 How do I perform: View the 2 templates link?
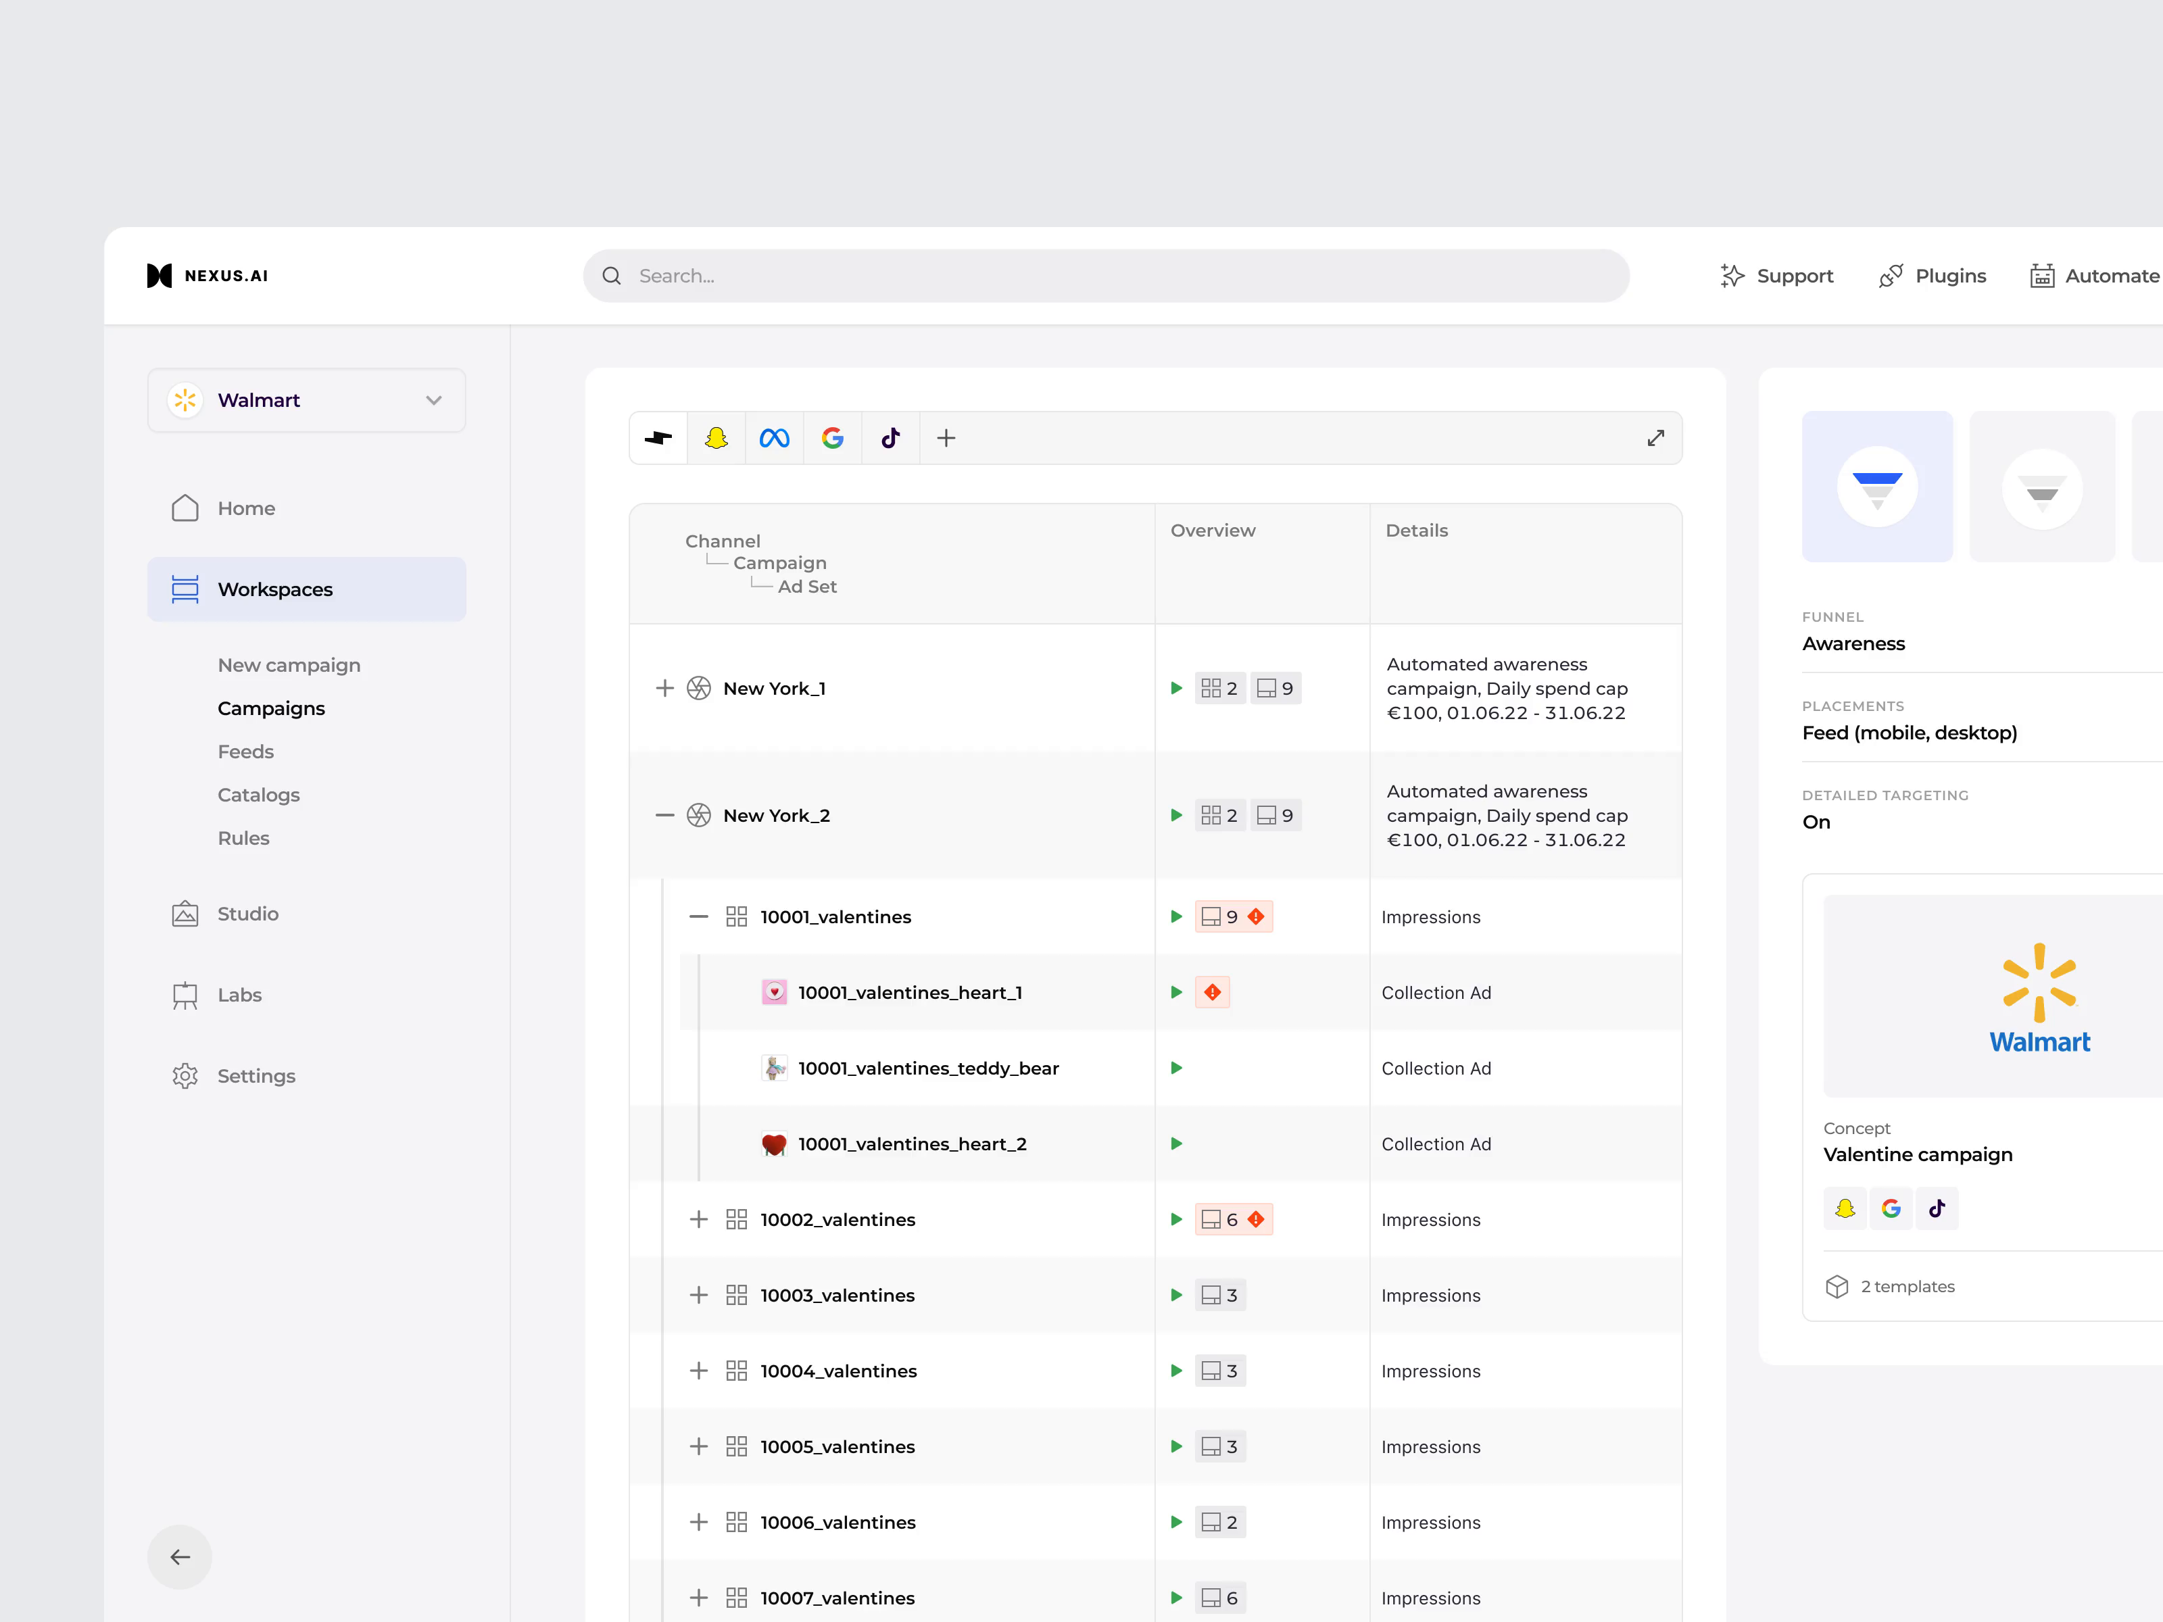tap(1907, 1285)
